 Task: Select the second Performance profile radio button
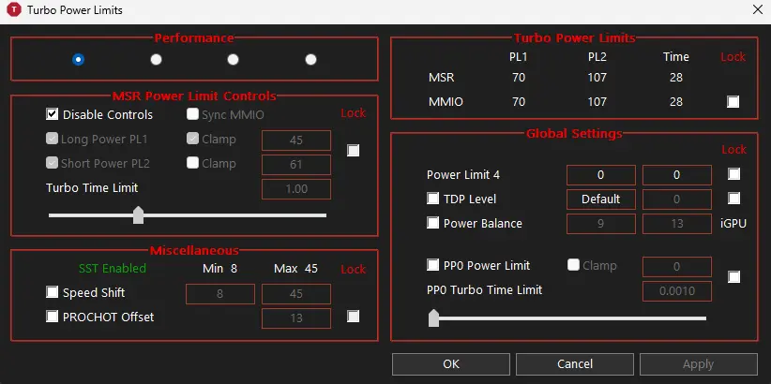pos(156,59)
